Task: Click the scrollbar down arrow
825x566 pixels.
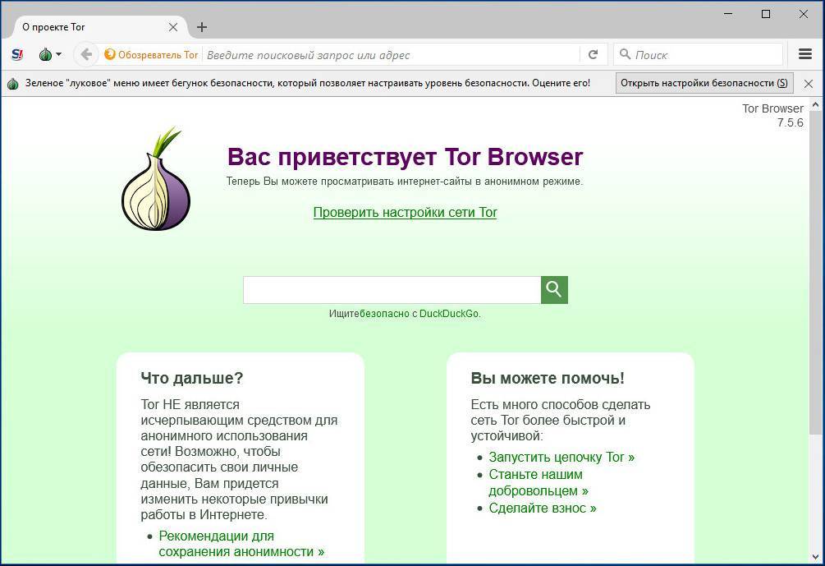Action: tap(815, 557)
